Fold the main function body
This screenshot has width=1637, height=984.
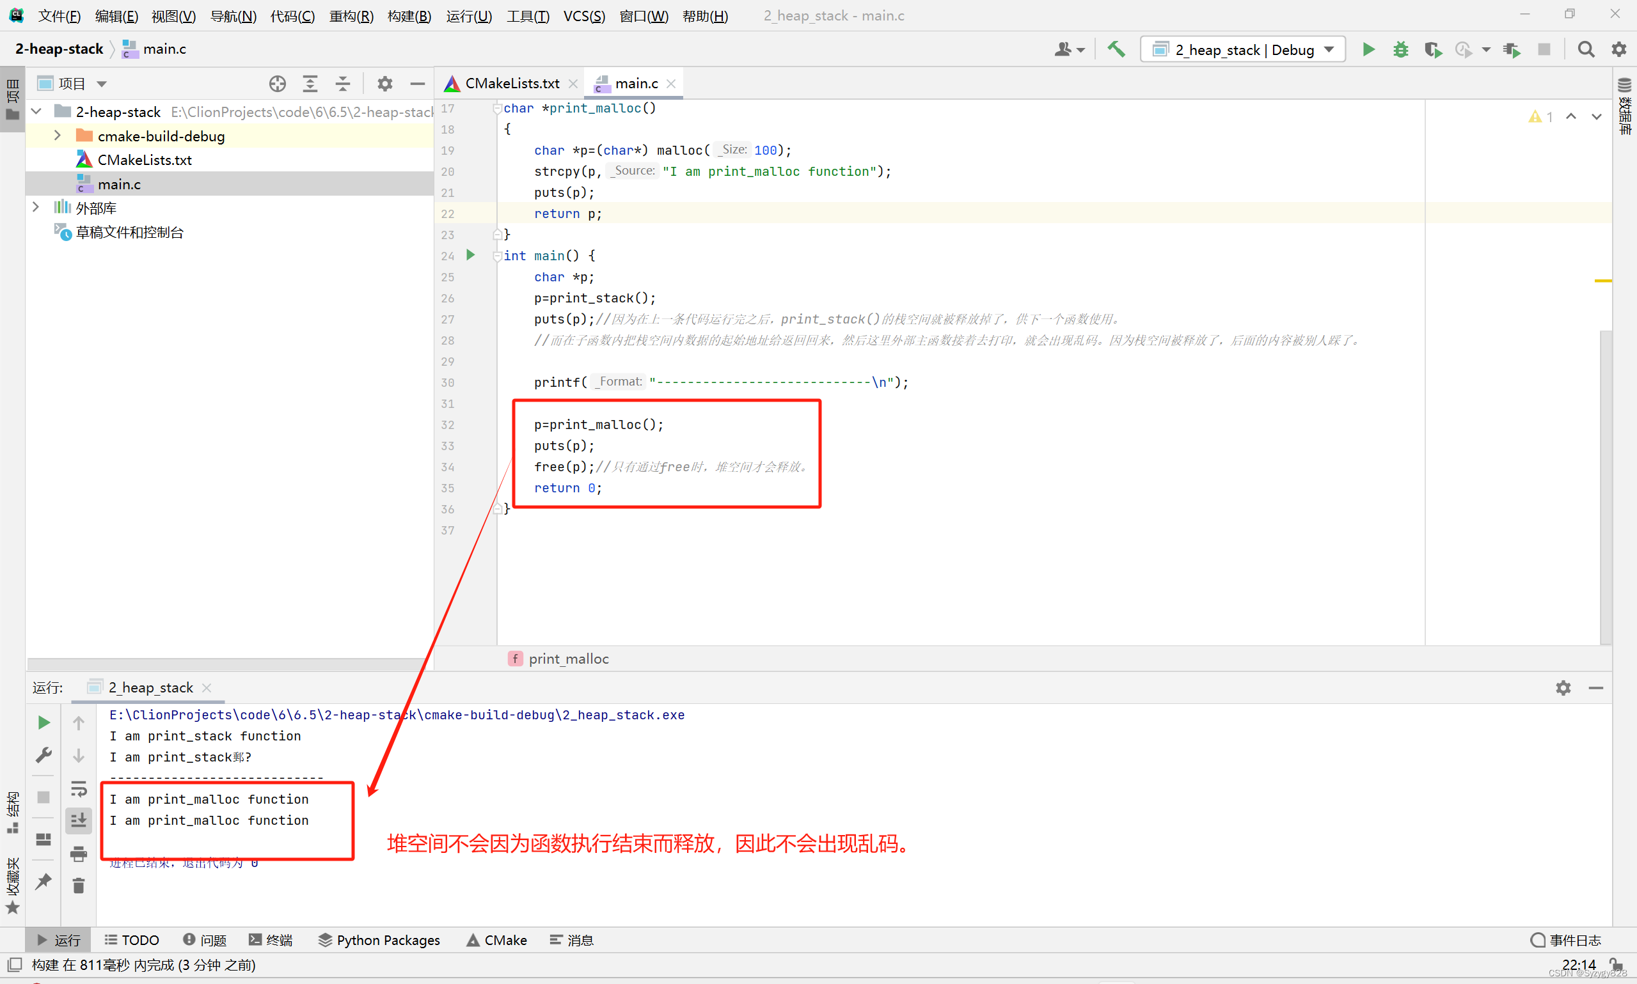[x=497, y=256]
